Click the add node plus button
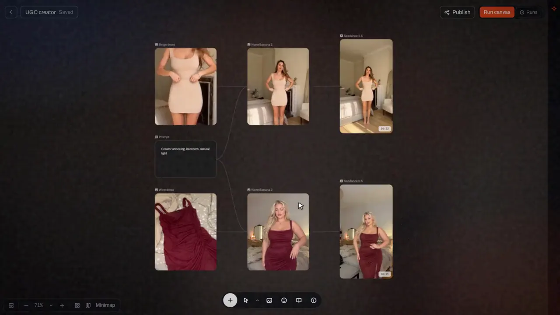560x315 pixels. pos(230,300)
